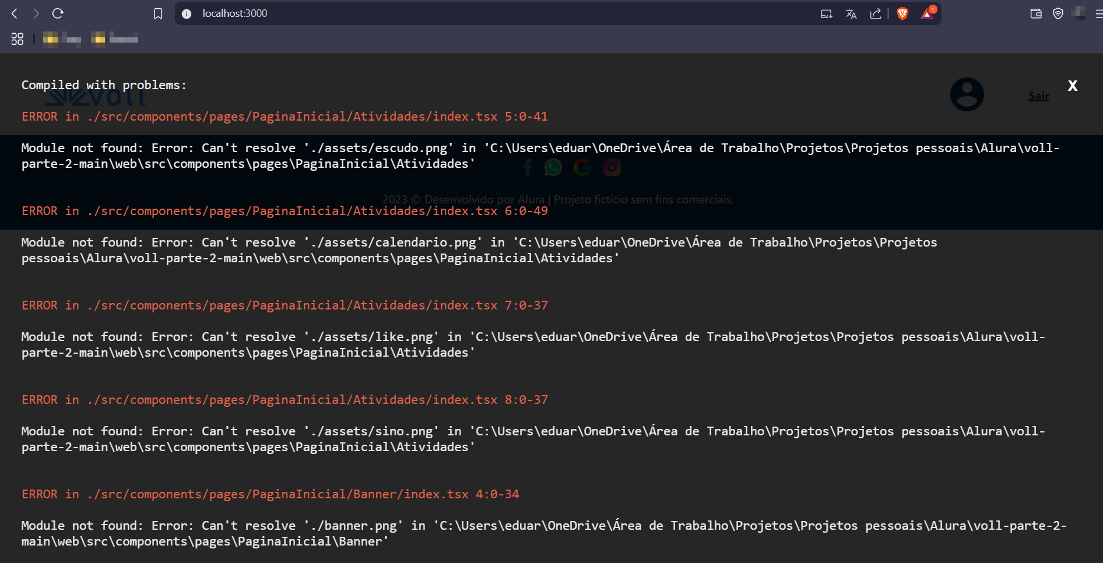Image resolution: width=1103 pixels, height=563 pixels.
Task: Click the Voll logo behind overlay
Action: click(x=96, y=97)
